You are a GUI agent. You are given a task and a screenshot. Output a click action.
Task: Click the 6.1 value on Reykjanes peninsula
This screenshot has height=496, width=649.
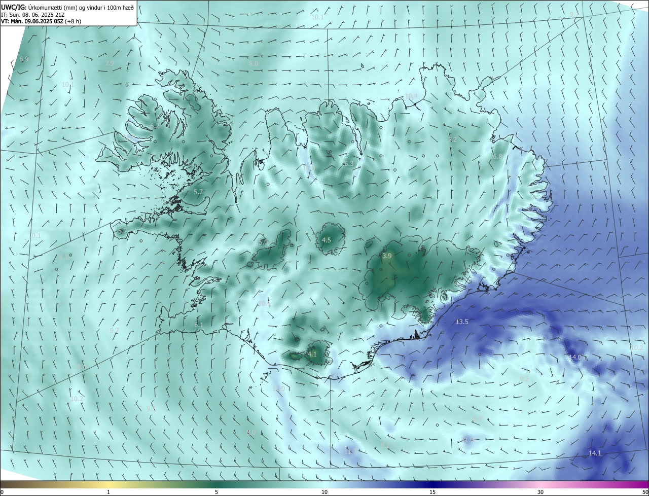[x=198, y=325]
